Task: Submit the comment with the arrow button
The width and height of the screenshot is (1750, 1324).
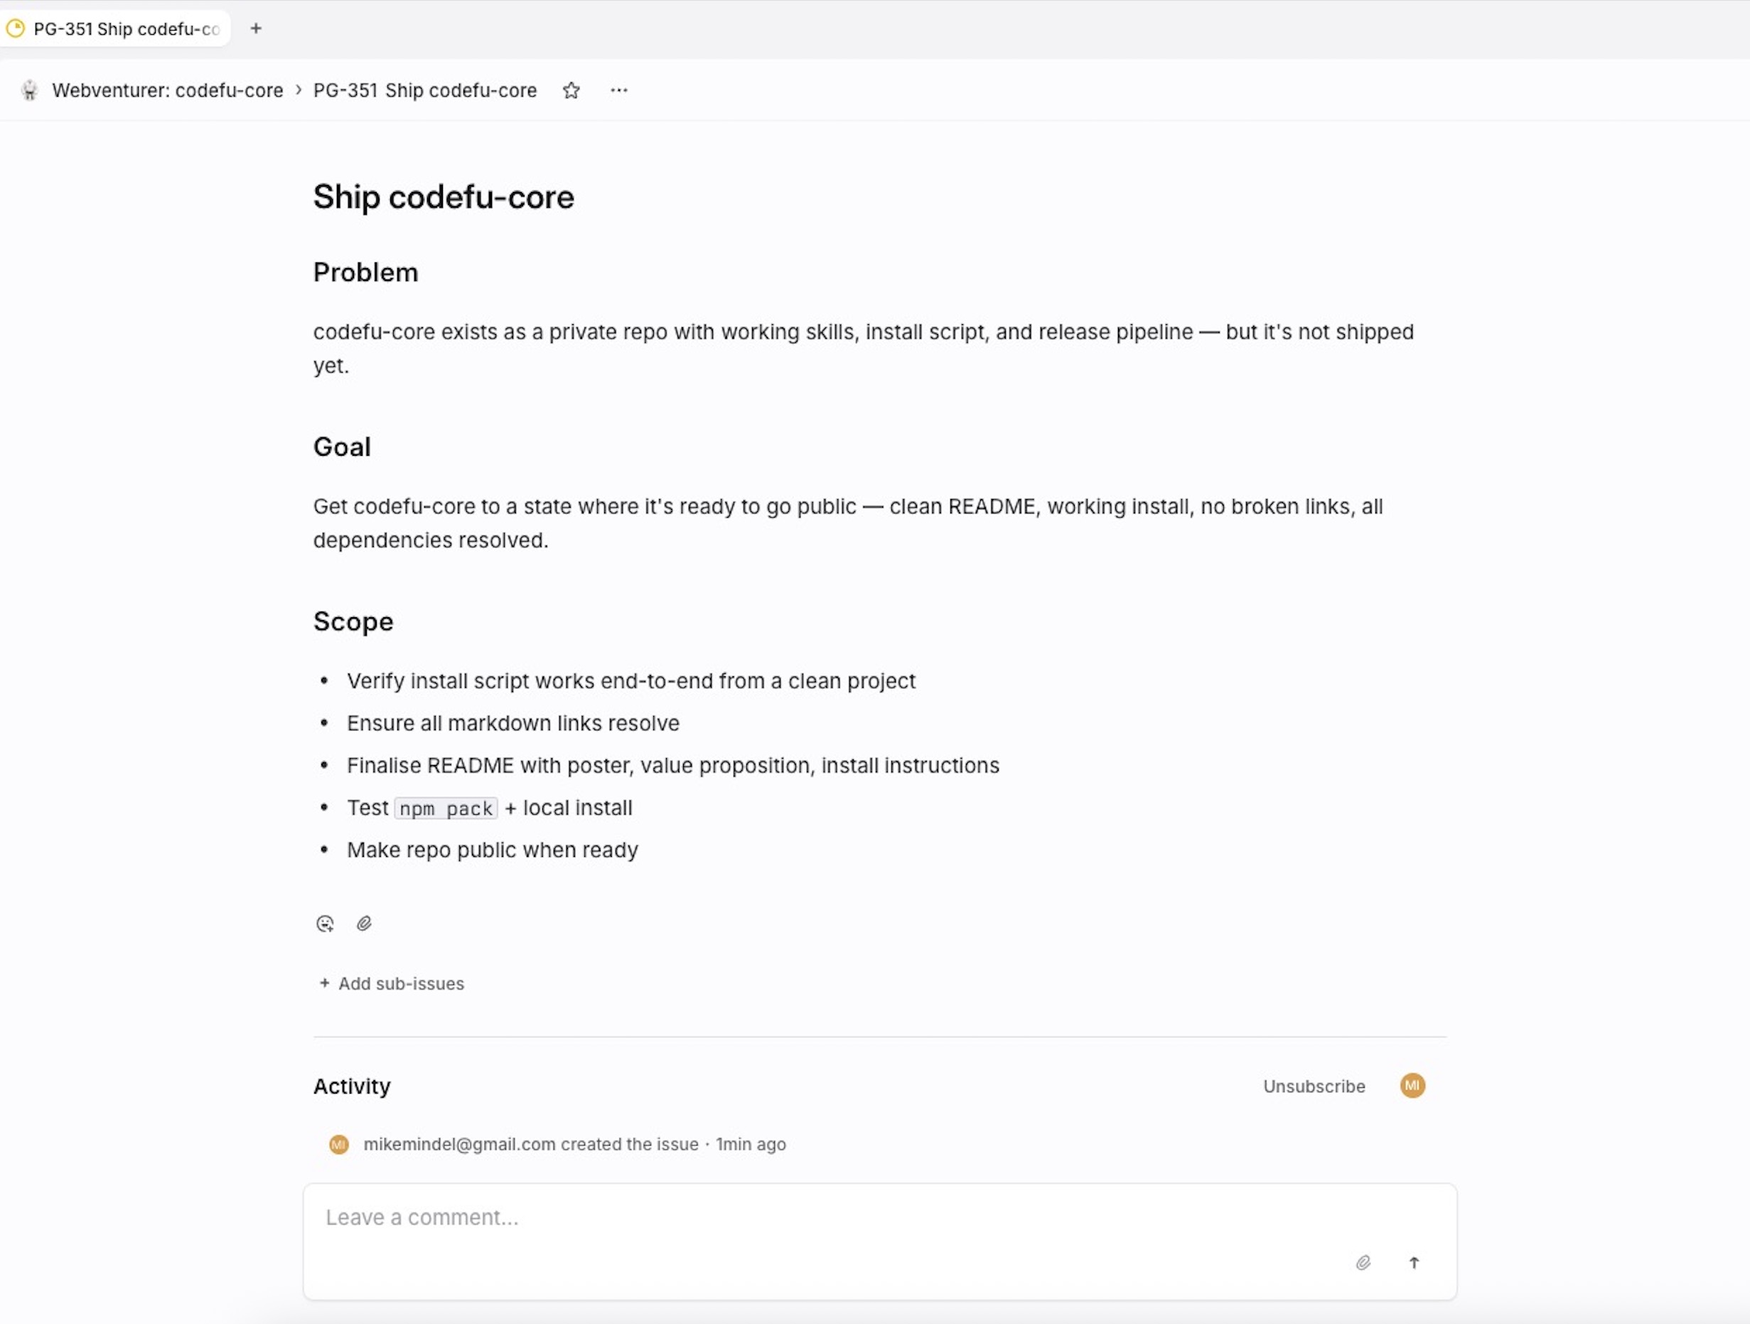Action: [1414, 1262]
